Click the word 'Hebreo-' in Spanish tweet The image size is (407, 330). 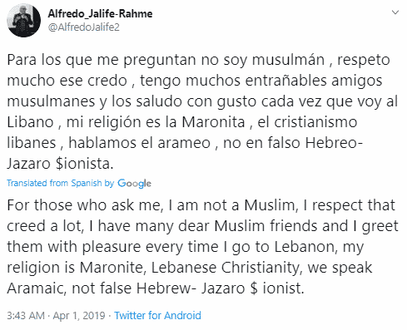tap(335, 143)
